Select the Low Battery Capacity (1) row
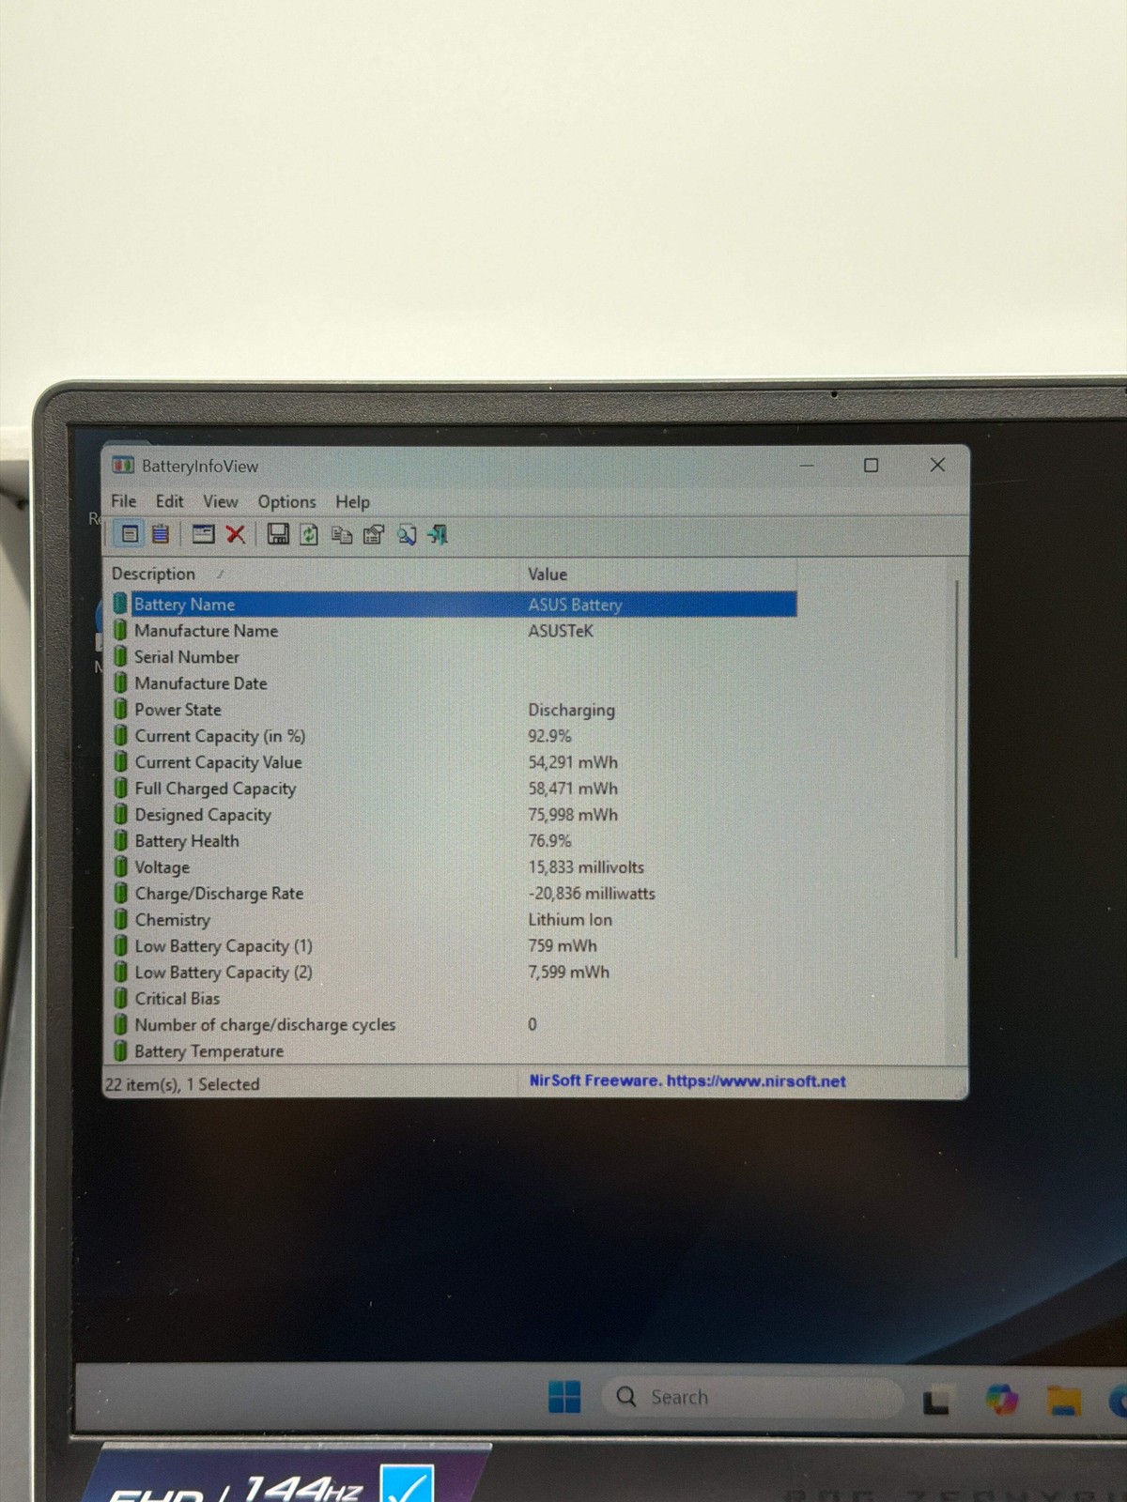Screen dimensions: 1127x1502 pos(454,945)
